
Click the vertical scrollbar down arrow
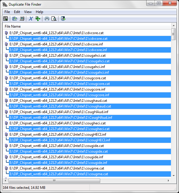[x=174, y=175]
